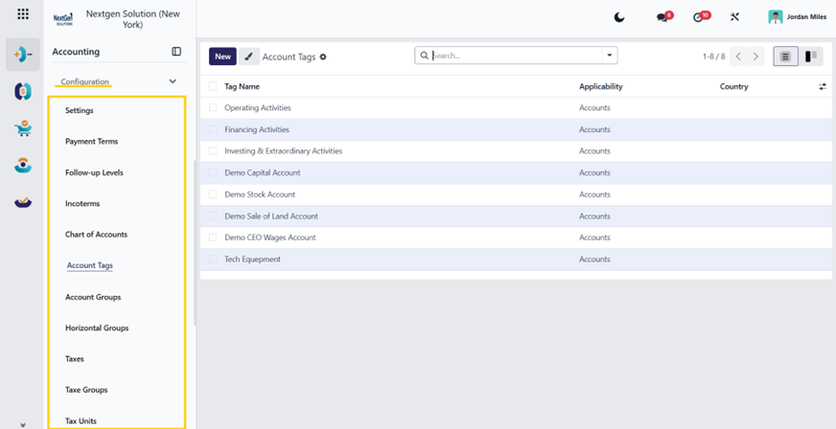This screenshot has height=429, width=836.
Task: Toggle dark mode moon icon
Action: click(619, 17)
